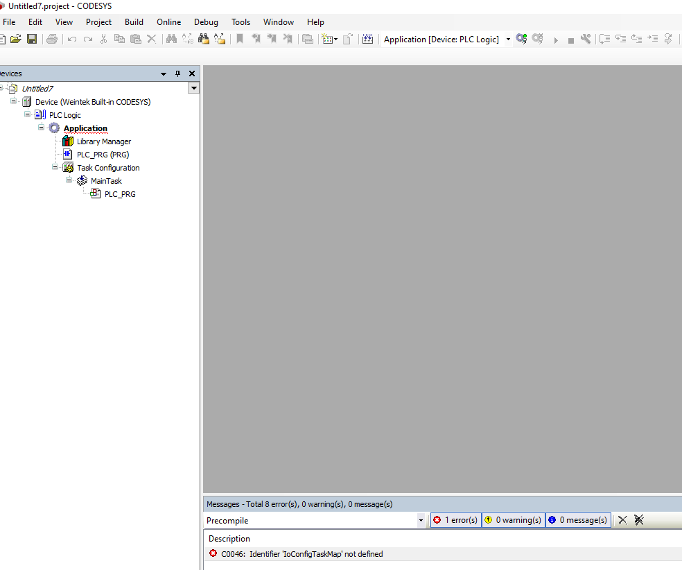Open project with the folder icon
The height and width of the screenshot is (570, 682).
(16, 39)
